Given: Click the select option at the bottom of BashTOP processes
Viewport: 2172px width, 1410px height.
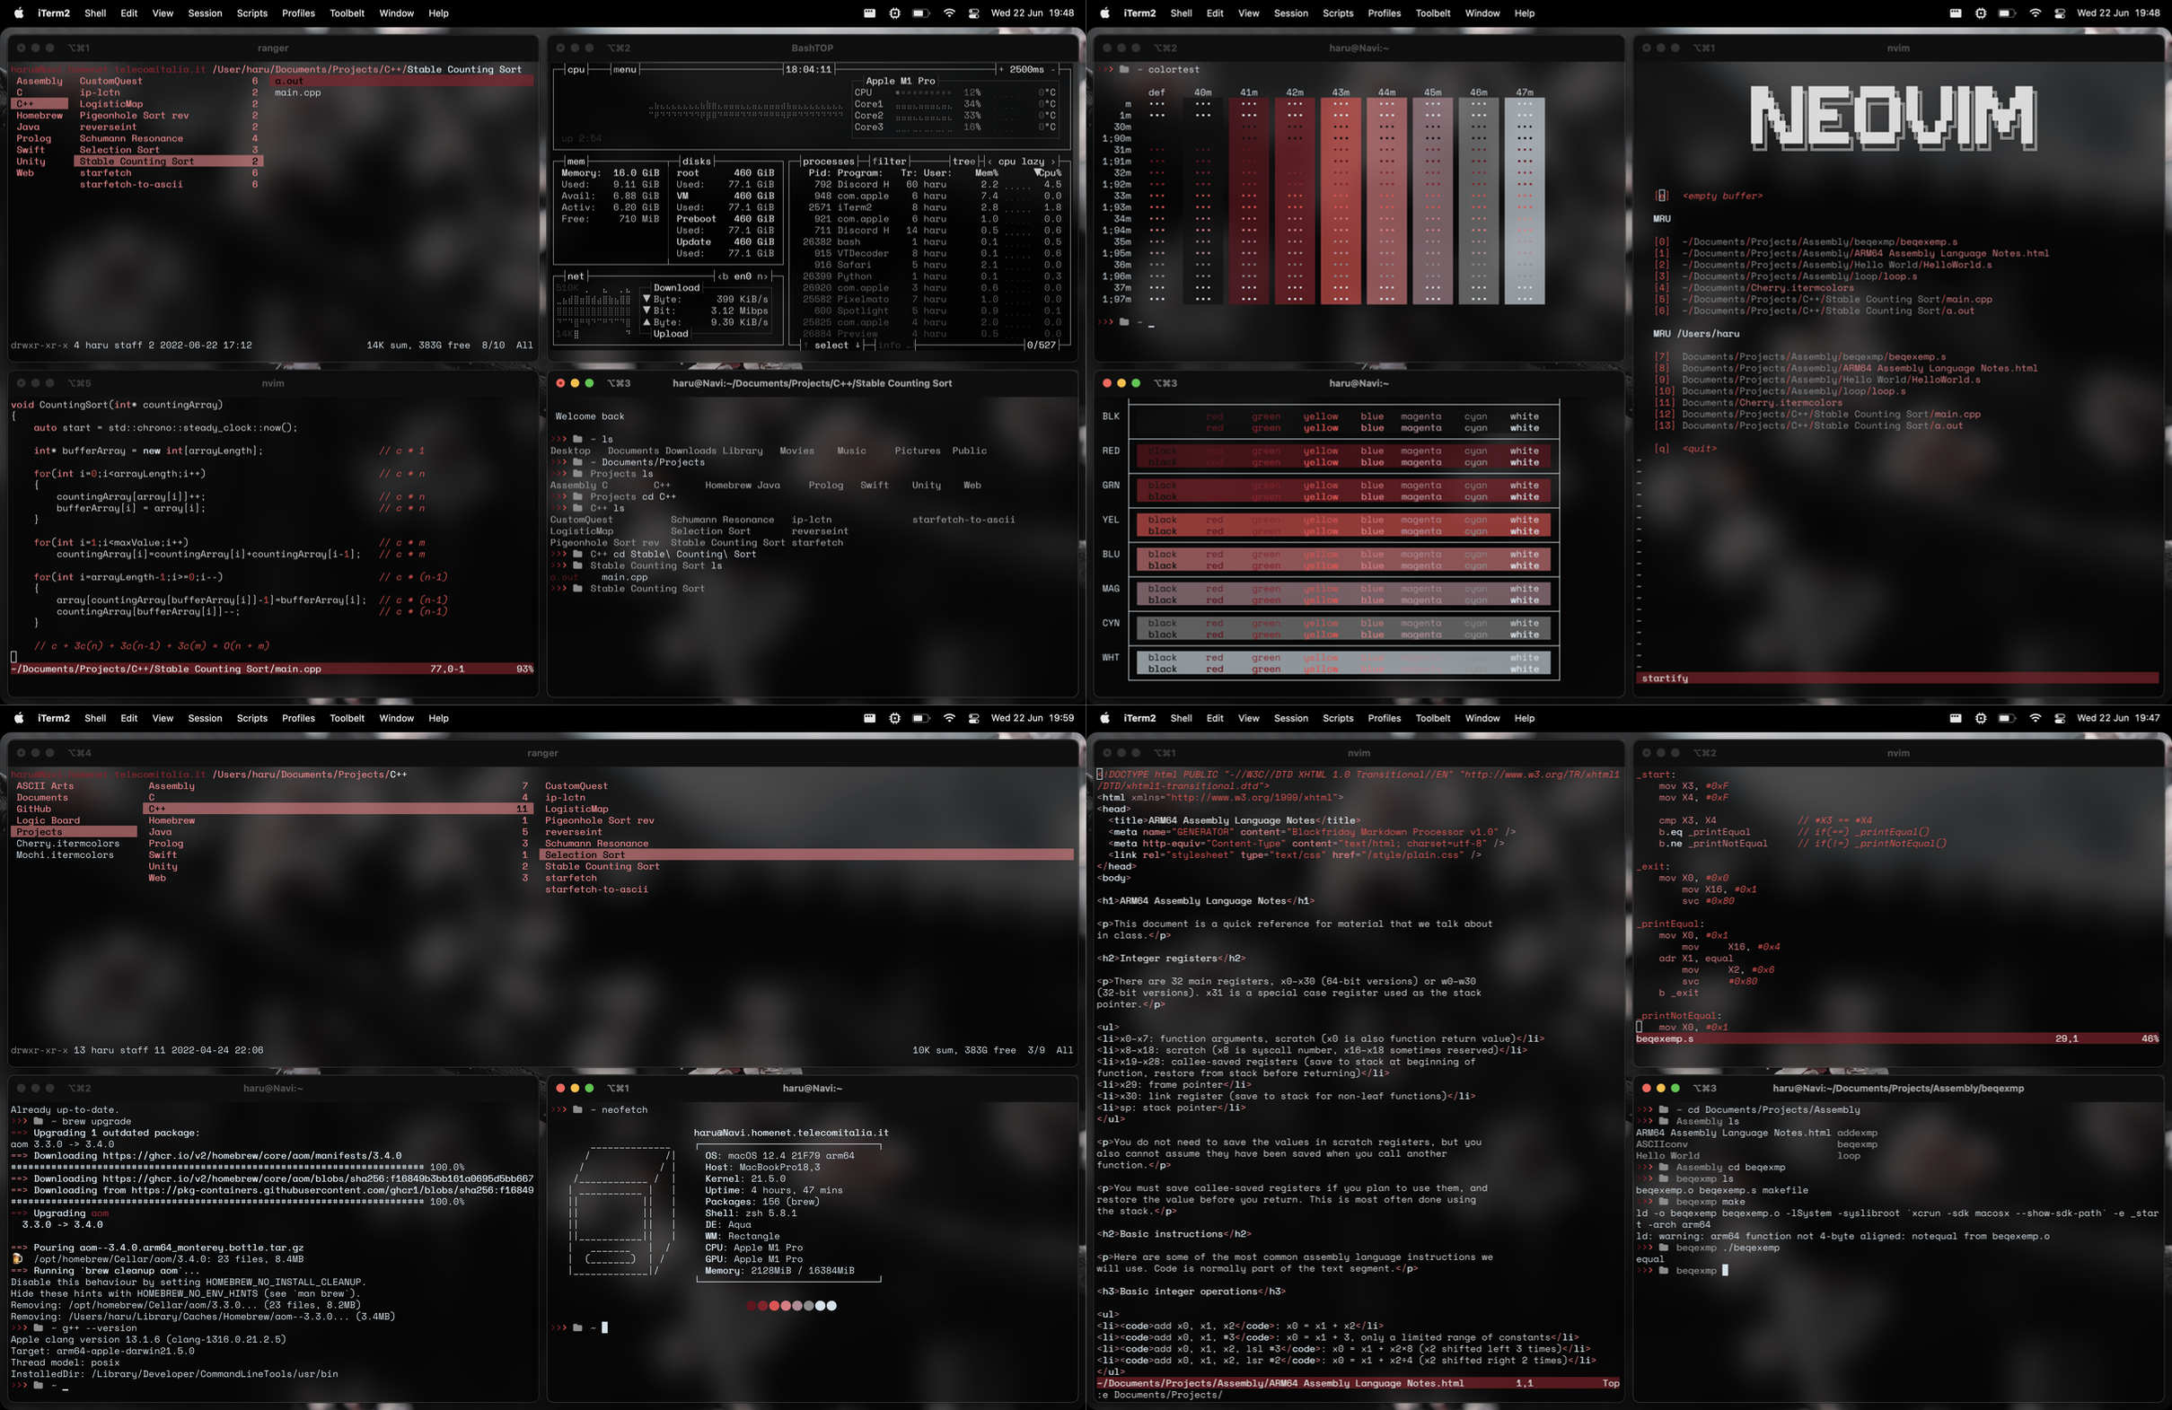Looking at the screenshot, I should (x=831, y=346).
